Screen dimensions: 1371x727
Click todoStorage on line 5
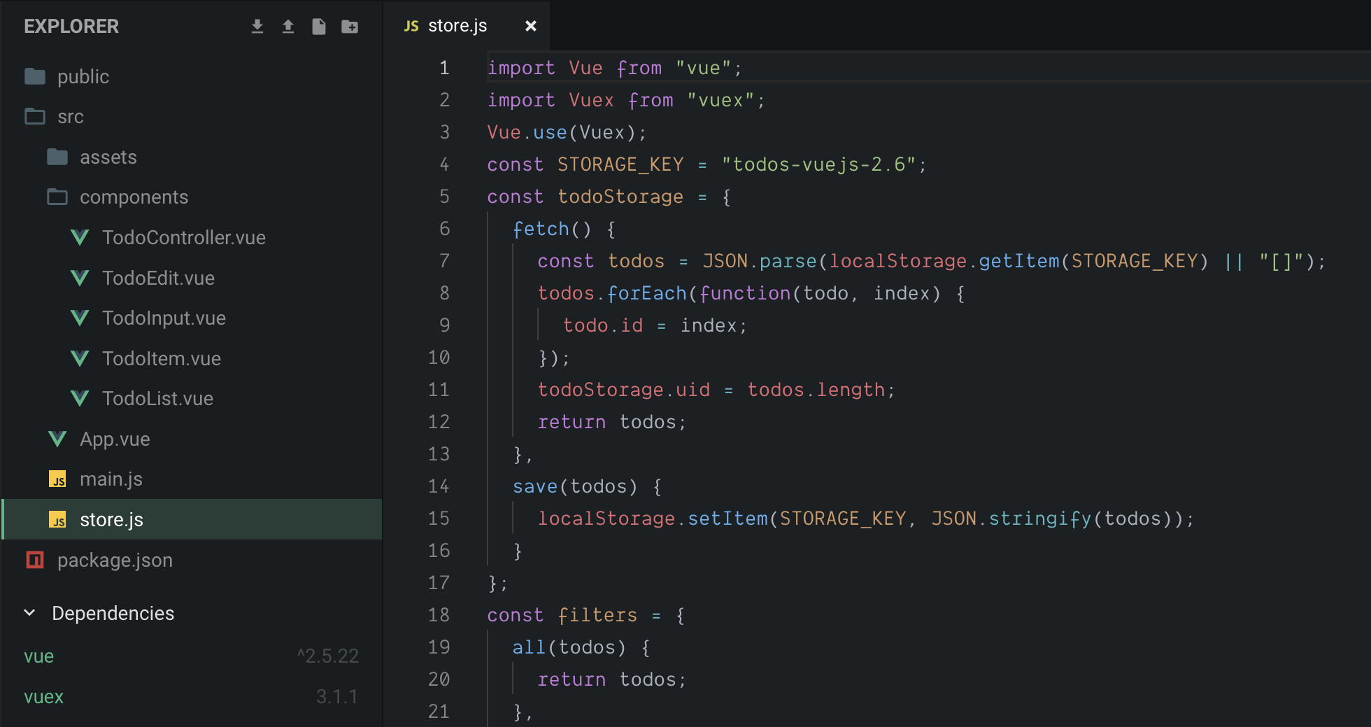pos(620,197)
